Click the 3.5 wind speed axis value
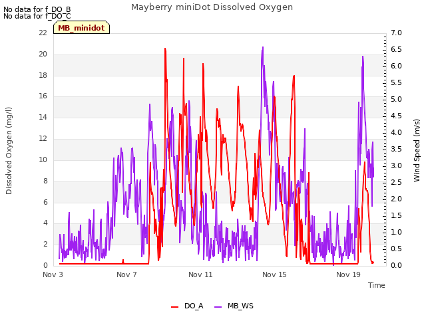The height and width of the screenshot is (319, 426). point(396,149)
